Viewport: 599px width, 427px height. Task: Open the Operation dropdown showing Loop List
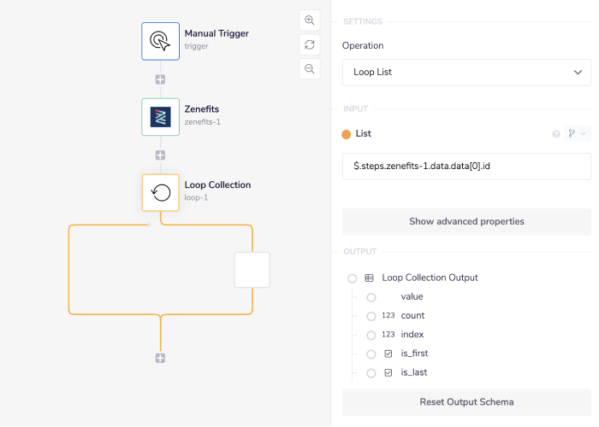[466, 73]
